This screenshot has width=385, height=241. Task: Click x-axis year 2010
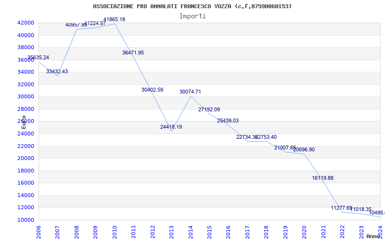point(115,232)
